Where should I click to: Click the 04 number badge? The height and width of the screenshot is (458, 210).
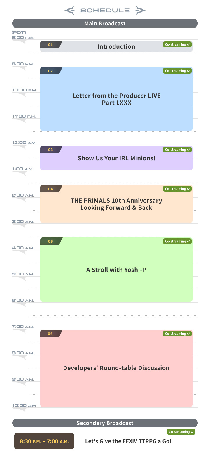[x=51, y=189]
